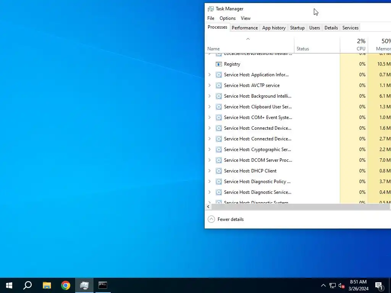391x293 pixels.
Task: Show hidden system tray icons
Action: (x=323, y=285)
